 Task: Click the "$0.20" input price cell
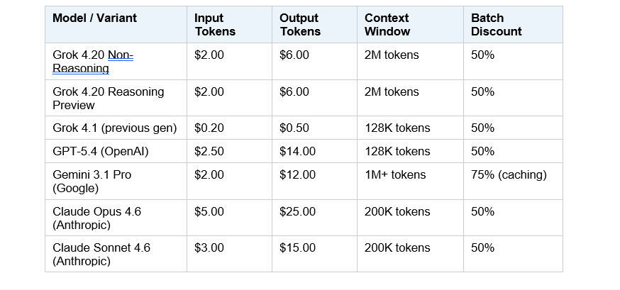[209, 128]
